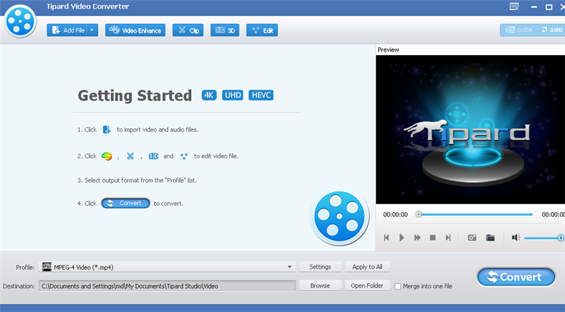The image size is (565, 312).
Task: Open the Profile format dropdown
Action: (290, 267)
